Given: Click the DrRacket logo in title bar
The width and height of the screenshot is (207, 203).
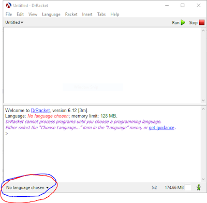Looking at the screenshot, I should (x=8, y=6).
